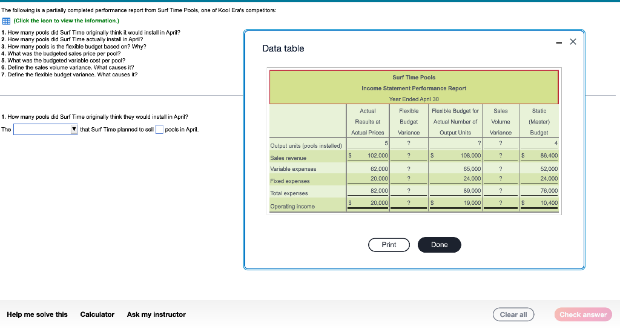This screenshot has width=620, height=329.
Task: Click the actual fixed expenses value 20,000
Action: tap(379, 179)
